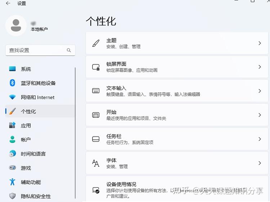270x202 pixels.
Task: Click the Apps icon beside 应用
Action: (12, 125)
